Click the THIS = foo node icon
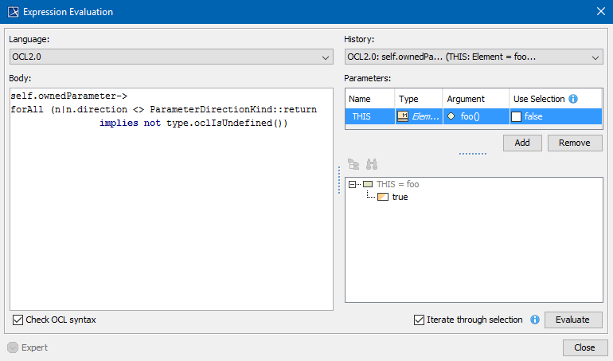This screenshot has width=613, height=361. [x=368, y=184]
